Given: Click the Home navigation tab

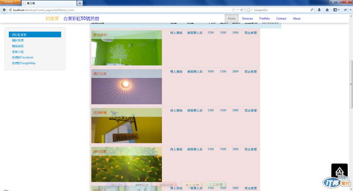Looking at the screenshot, I should tap(231, 18).
